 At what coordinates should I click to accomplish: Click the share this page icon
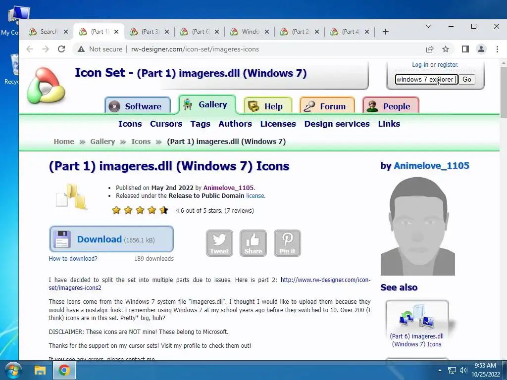pos(430,49)
